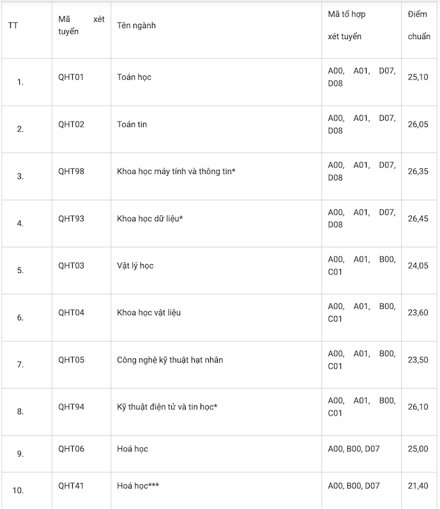This screenshot has height=509, width=440.
Task: Click the score 26,45
Action: click(418, 219)
